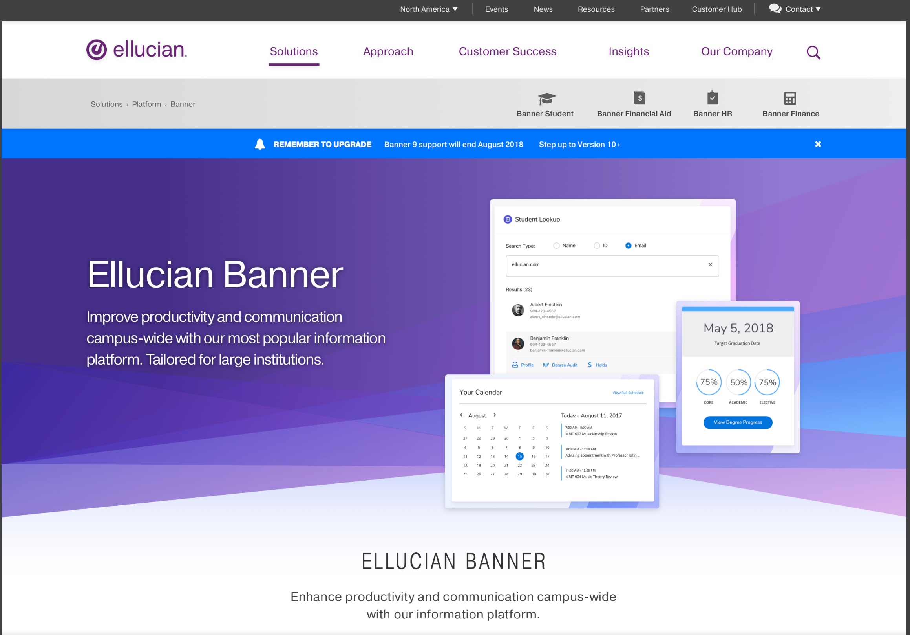Click the Ellucian logo
This screenshot has width=910, height=635.
136,50
